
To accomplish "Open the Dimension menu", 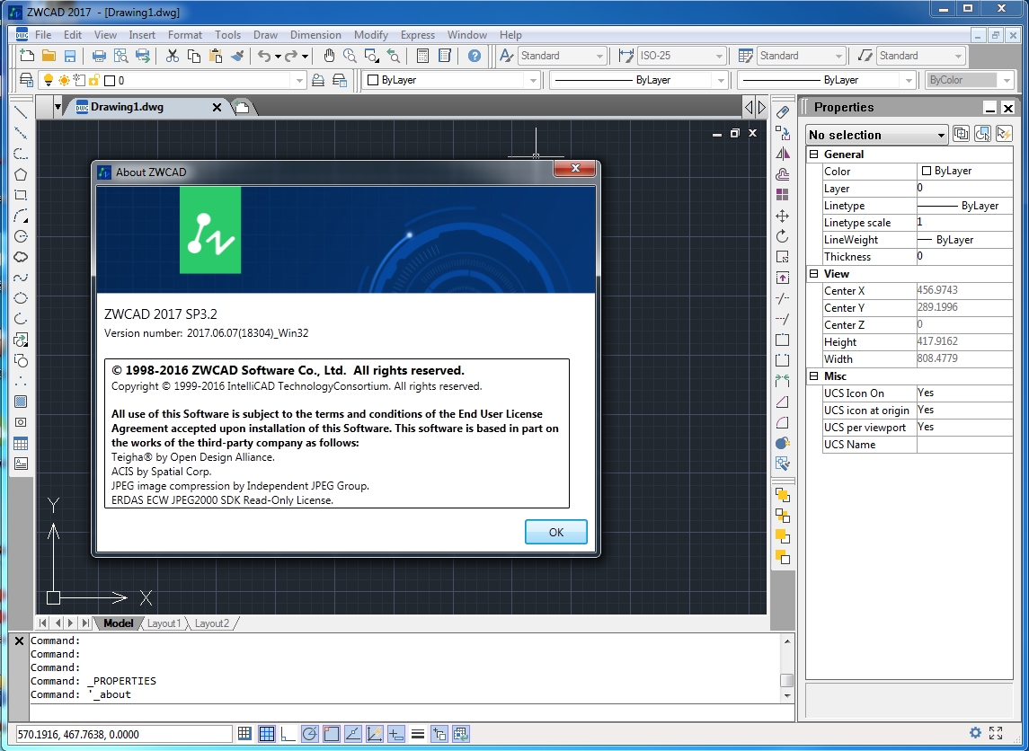I will click(315, 35).
